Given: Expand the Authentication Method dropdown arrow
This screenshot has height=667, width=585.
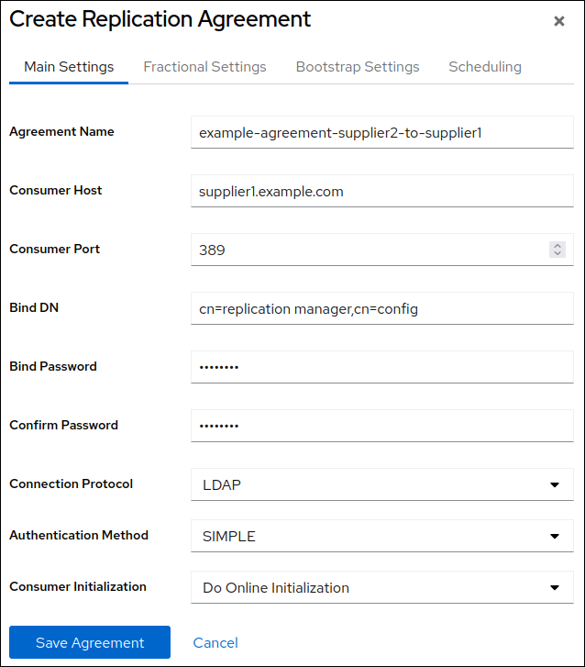Looking at the screenshot, I should [x=554, y=536].
